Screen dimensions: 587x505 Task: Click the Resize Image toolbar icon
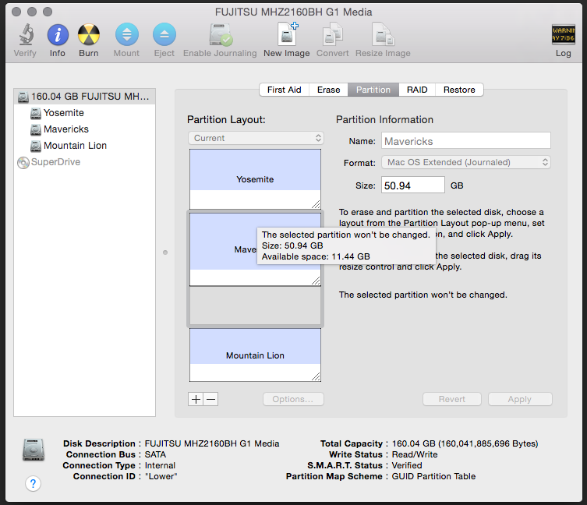(383, 34)
